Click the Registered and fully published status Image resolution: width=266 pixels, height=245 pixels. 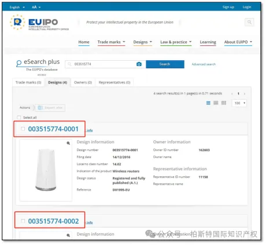pos(129,181)
